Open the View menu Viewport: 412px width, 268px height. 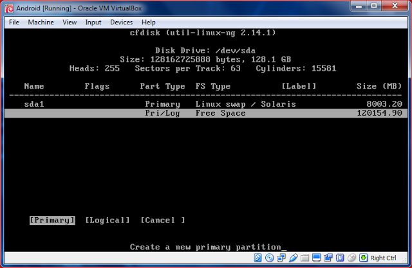tap(70, 22)
